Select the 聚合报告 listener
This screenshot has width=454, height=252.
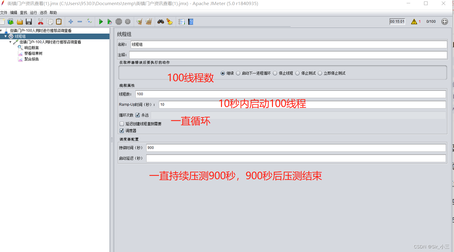[x=31, y=59]
